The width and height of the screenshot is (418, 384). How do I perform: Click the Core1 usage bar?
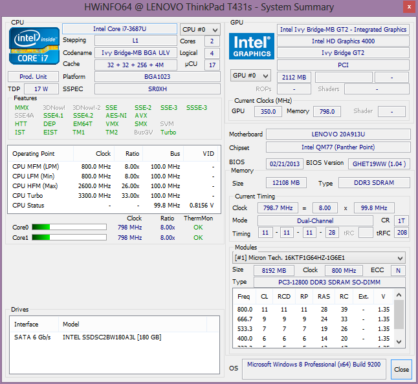coord(69,238)
